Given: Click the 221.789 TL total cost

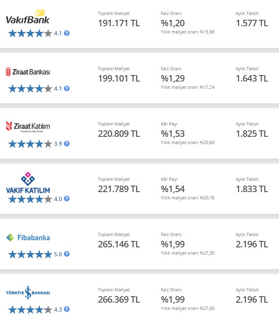Looking at the screenshot, I should click(119, 189).
